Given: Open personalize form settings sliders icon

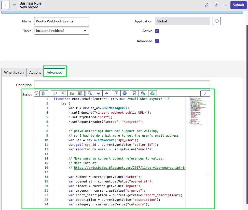Looking at the screenshot, I should (216, 5).
